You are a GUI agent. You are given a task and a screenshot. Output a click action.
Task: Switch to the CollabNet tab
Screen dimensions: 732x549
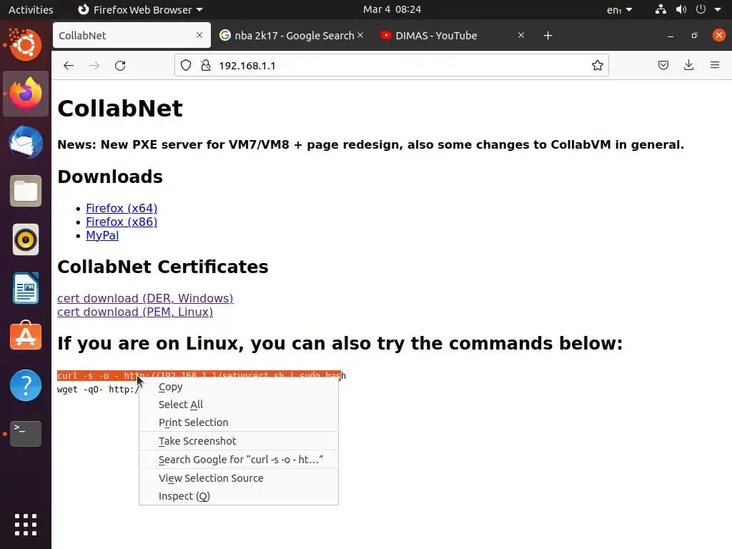pos(132,36)
